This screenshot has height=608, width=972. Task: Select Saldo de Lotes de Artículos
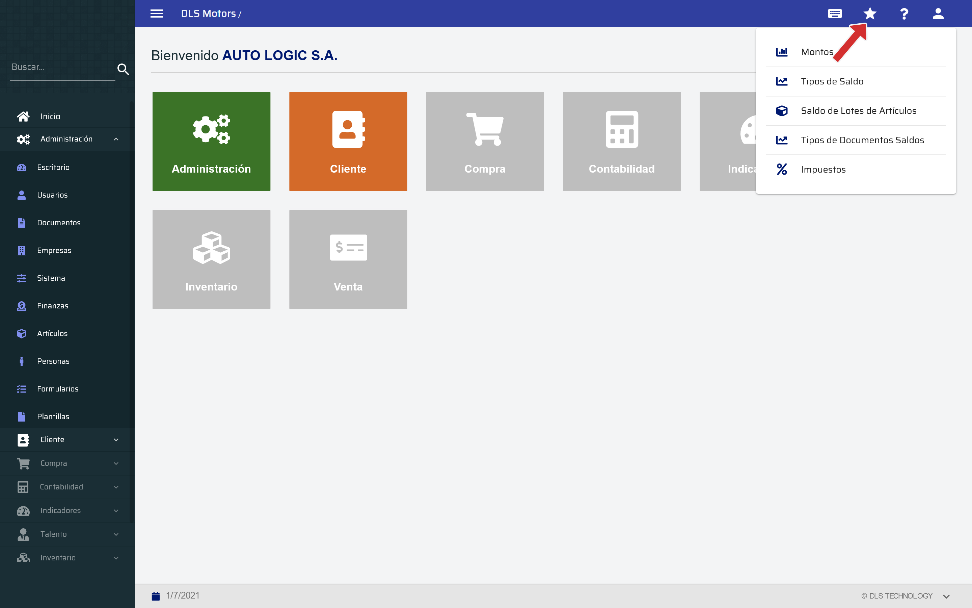pos(858,110)
